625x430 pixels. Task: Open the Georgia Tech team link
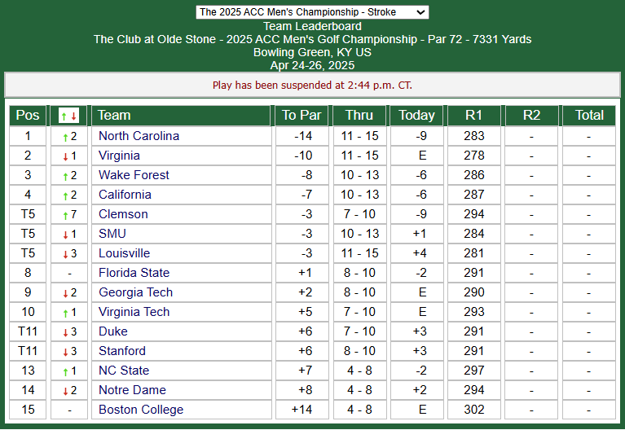coord(135,292)
